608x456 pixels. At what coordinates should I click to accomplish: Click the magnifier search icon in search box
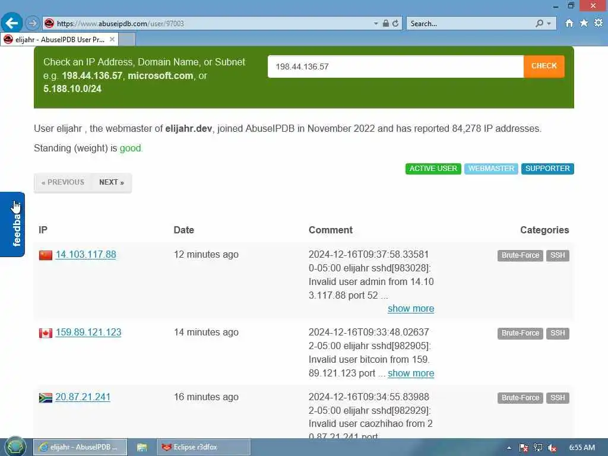539,23
